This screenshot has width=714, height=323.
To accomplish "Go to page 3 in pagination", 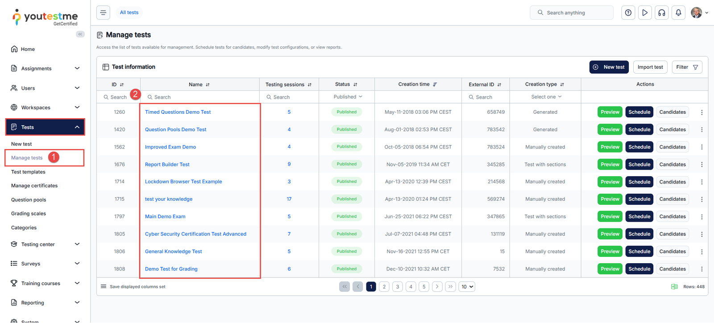I will 397,287.
